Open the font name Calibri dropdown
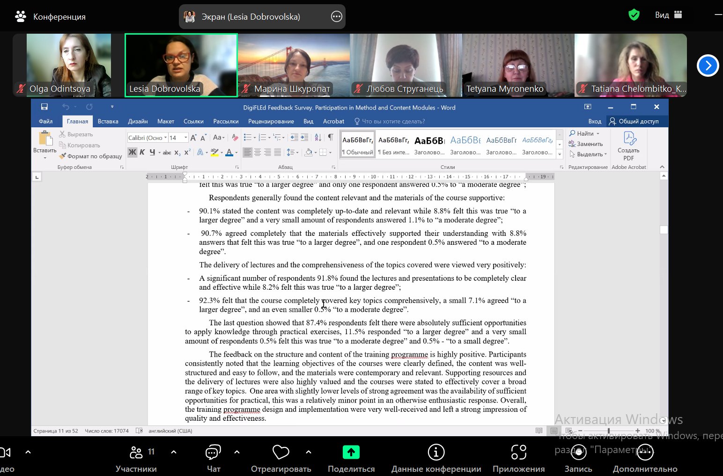723x476 pixels. 166,138
